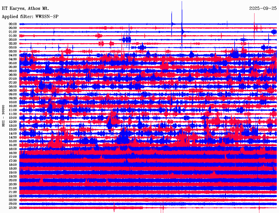Select the 11:30 time label
279x213 pixels.
(13, 114)
